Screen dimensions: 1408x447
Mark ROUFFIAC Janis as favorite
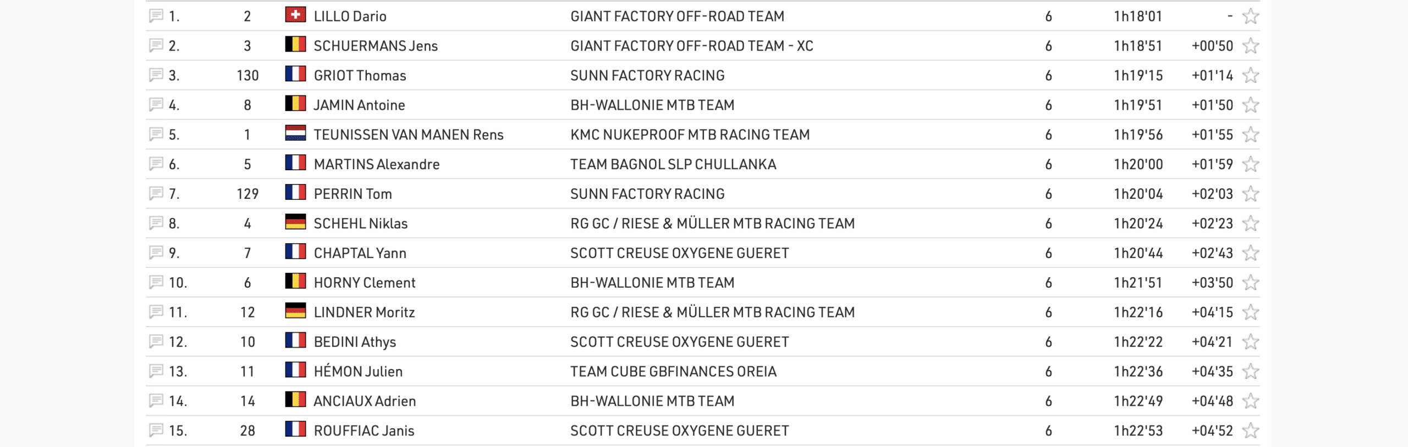pos(1251,430)
